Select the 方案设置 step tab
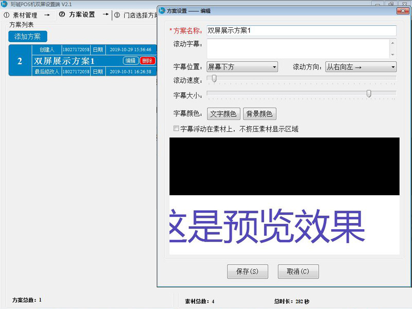 click(x=82, y=15)
